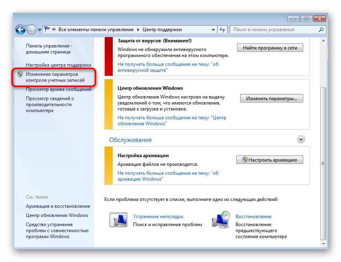The width and height of the screenshot is (341, 262).
Task: Minimize the Центр поддержки window
Action: pos(293,19)
